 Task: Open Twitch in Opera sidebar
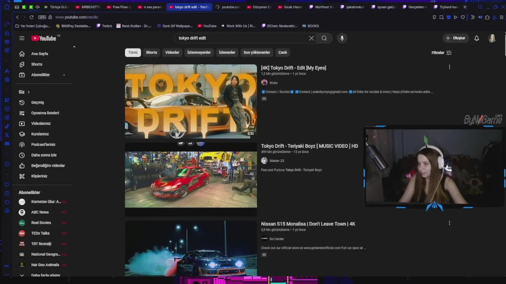(7, 100)
